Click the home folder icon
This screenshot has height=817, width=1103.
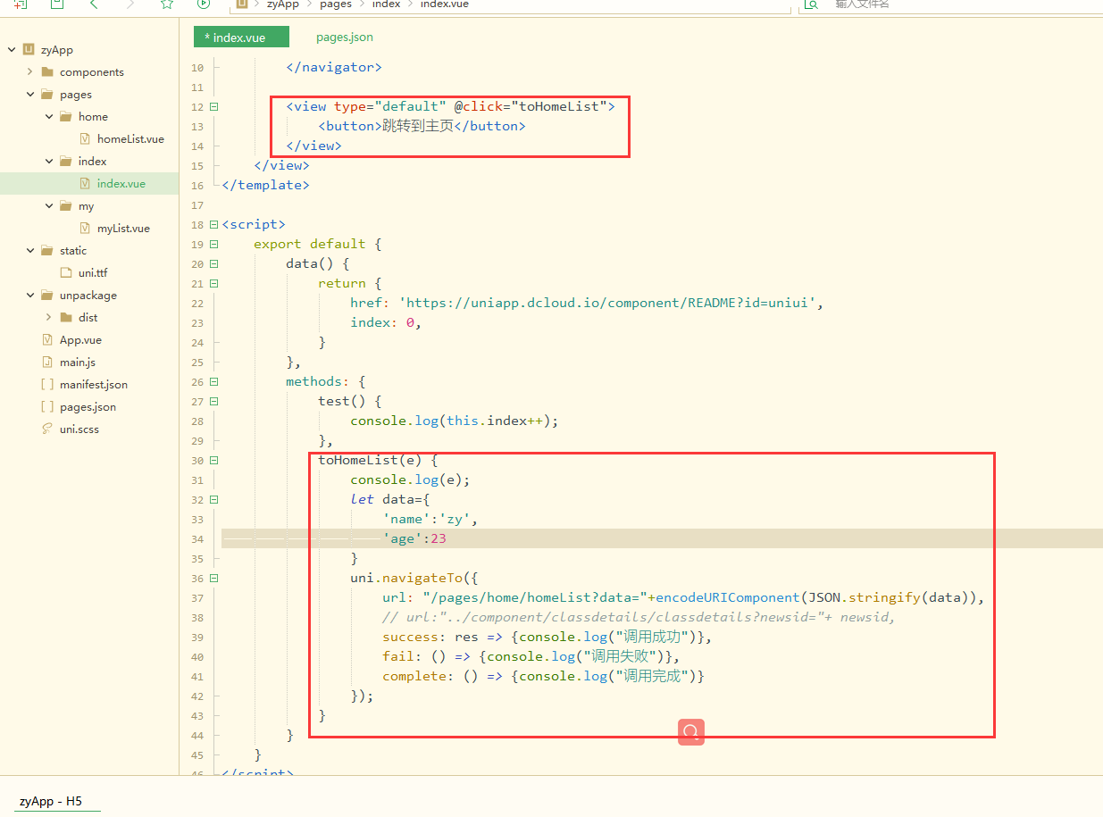coord(66,117)
